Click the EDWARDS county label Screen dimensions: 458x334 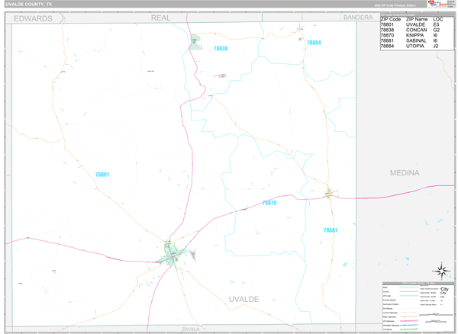tap(34, 18)
